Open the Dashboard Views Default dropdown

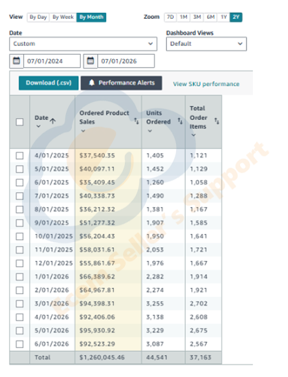coord(206,43)
